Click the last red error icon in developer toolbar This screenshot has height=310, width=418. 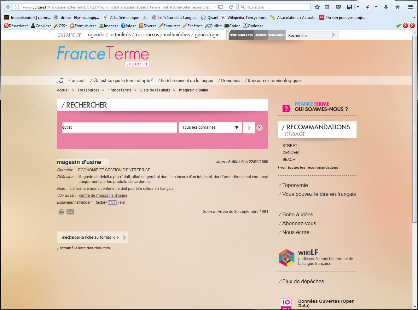412,26
